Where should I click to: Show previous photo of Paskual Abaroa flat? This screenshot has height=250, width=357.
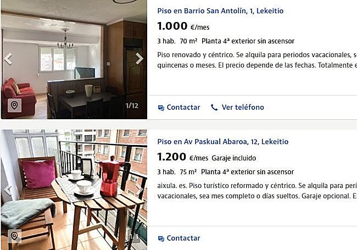pos(8,190)
